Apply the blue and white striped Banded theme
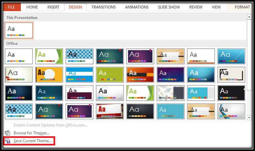The height and width of the screenshot is (151, 255). 79,75
